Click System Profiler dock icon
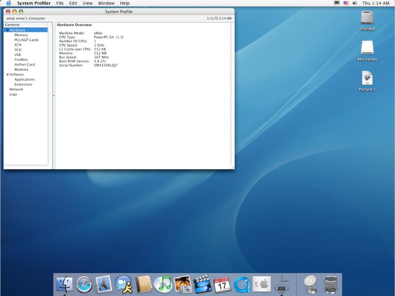 coord(281,284)
